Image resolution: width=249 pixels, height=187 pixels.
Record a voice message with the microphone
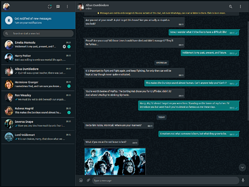point(243,180)
